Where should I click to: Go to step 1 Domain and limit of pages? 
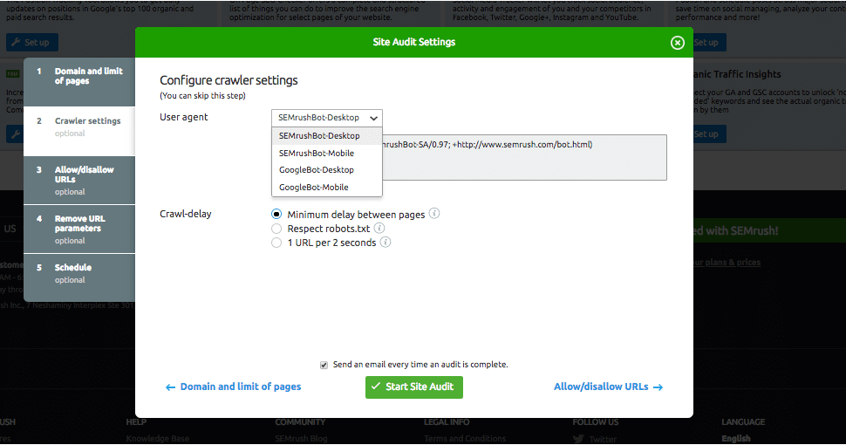(79, 81)
